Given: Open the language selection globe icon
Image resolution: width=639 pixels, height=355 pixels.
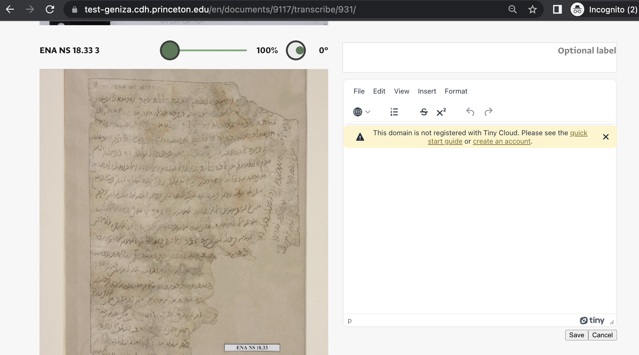Looking at the screenshot, I should tap(357, 112).
